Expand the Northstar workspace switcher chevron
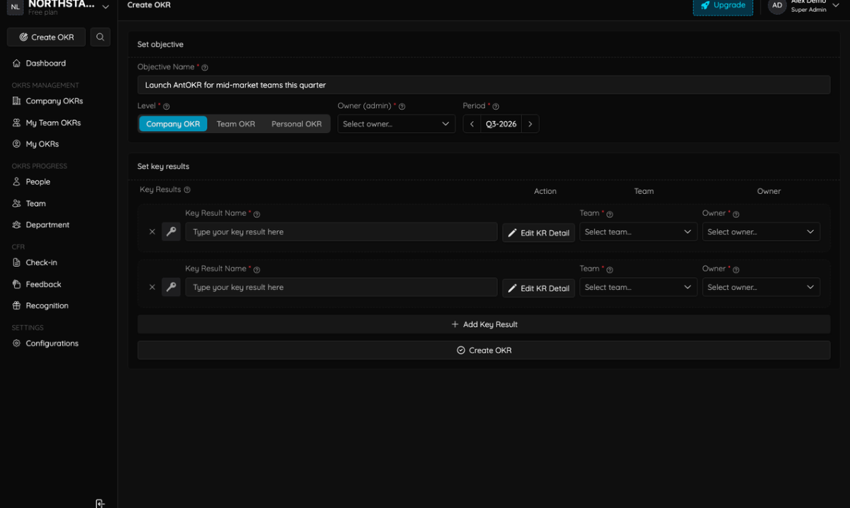This screenshot has width=850, height=508. click(106, 6)
